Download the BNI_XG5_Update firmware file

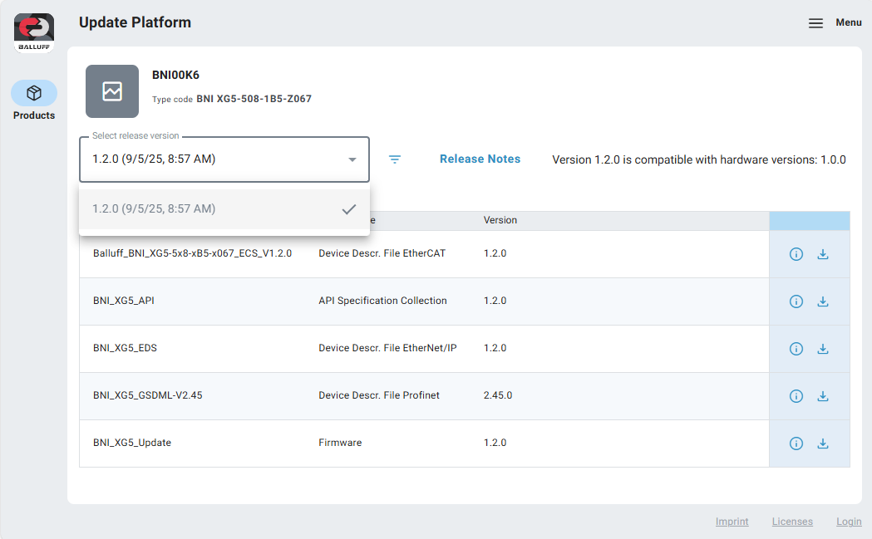823,443
